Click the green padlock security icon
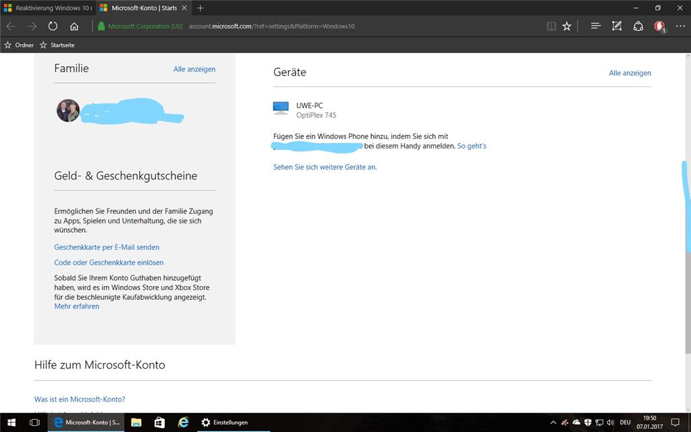 101,26
